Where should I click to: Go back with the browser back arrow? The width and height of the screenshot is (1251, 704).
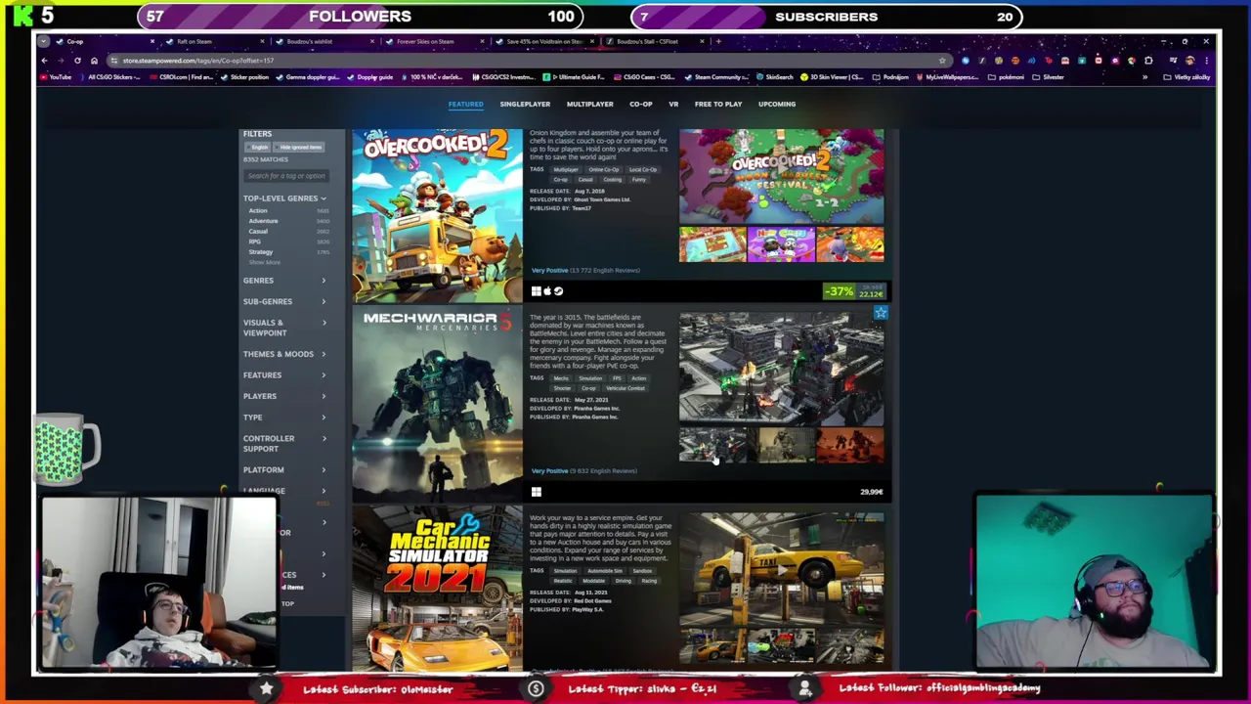(x=44, y=61)
